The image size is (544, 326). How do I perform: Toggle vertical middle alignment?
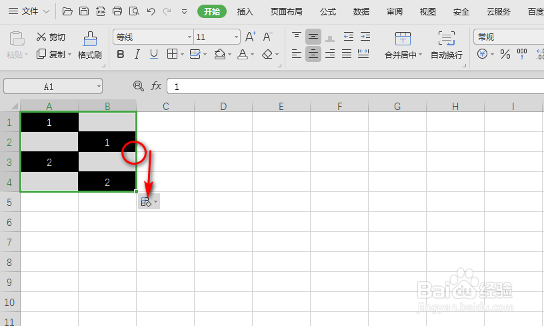(313, 37)
